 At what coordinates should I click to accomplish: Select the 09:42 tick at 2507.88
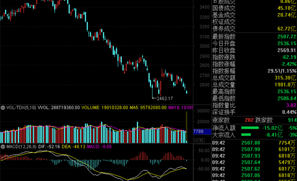pyautogui.click(x=254, y=143)
